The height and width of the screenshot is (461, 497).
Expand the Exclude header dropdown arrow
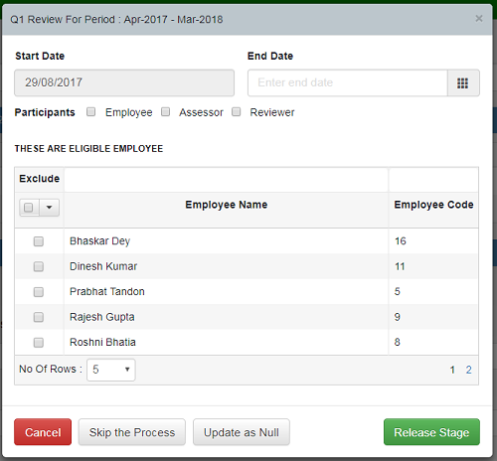(x=50, y=208)
